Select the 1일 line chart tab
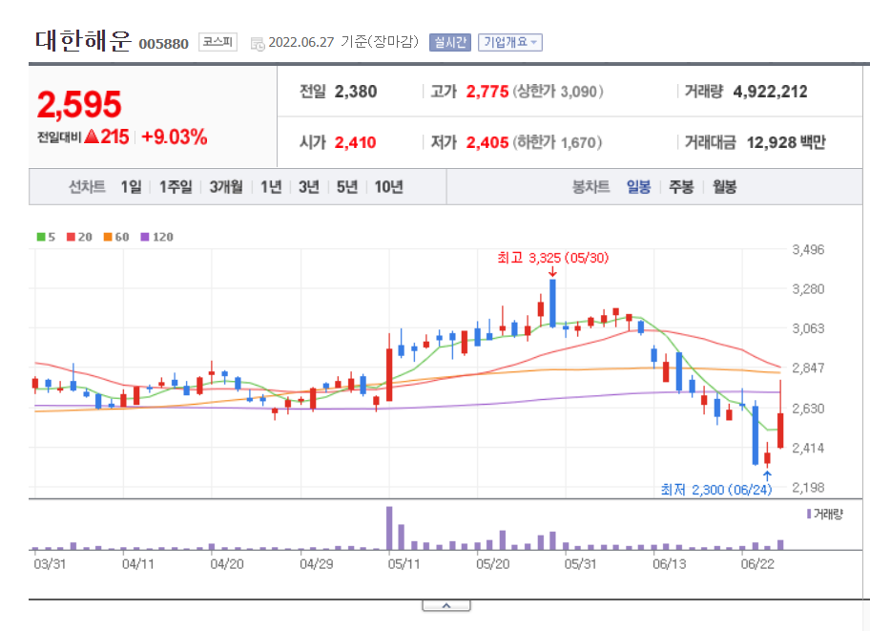Viewport: 870px width, 631px height. tap(131, 187)
